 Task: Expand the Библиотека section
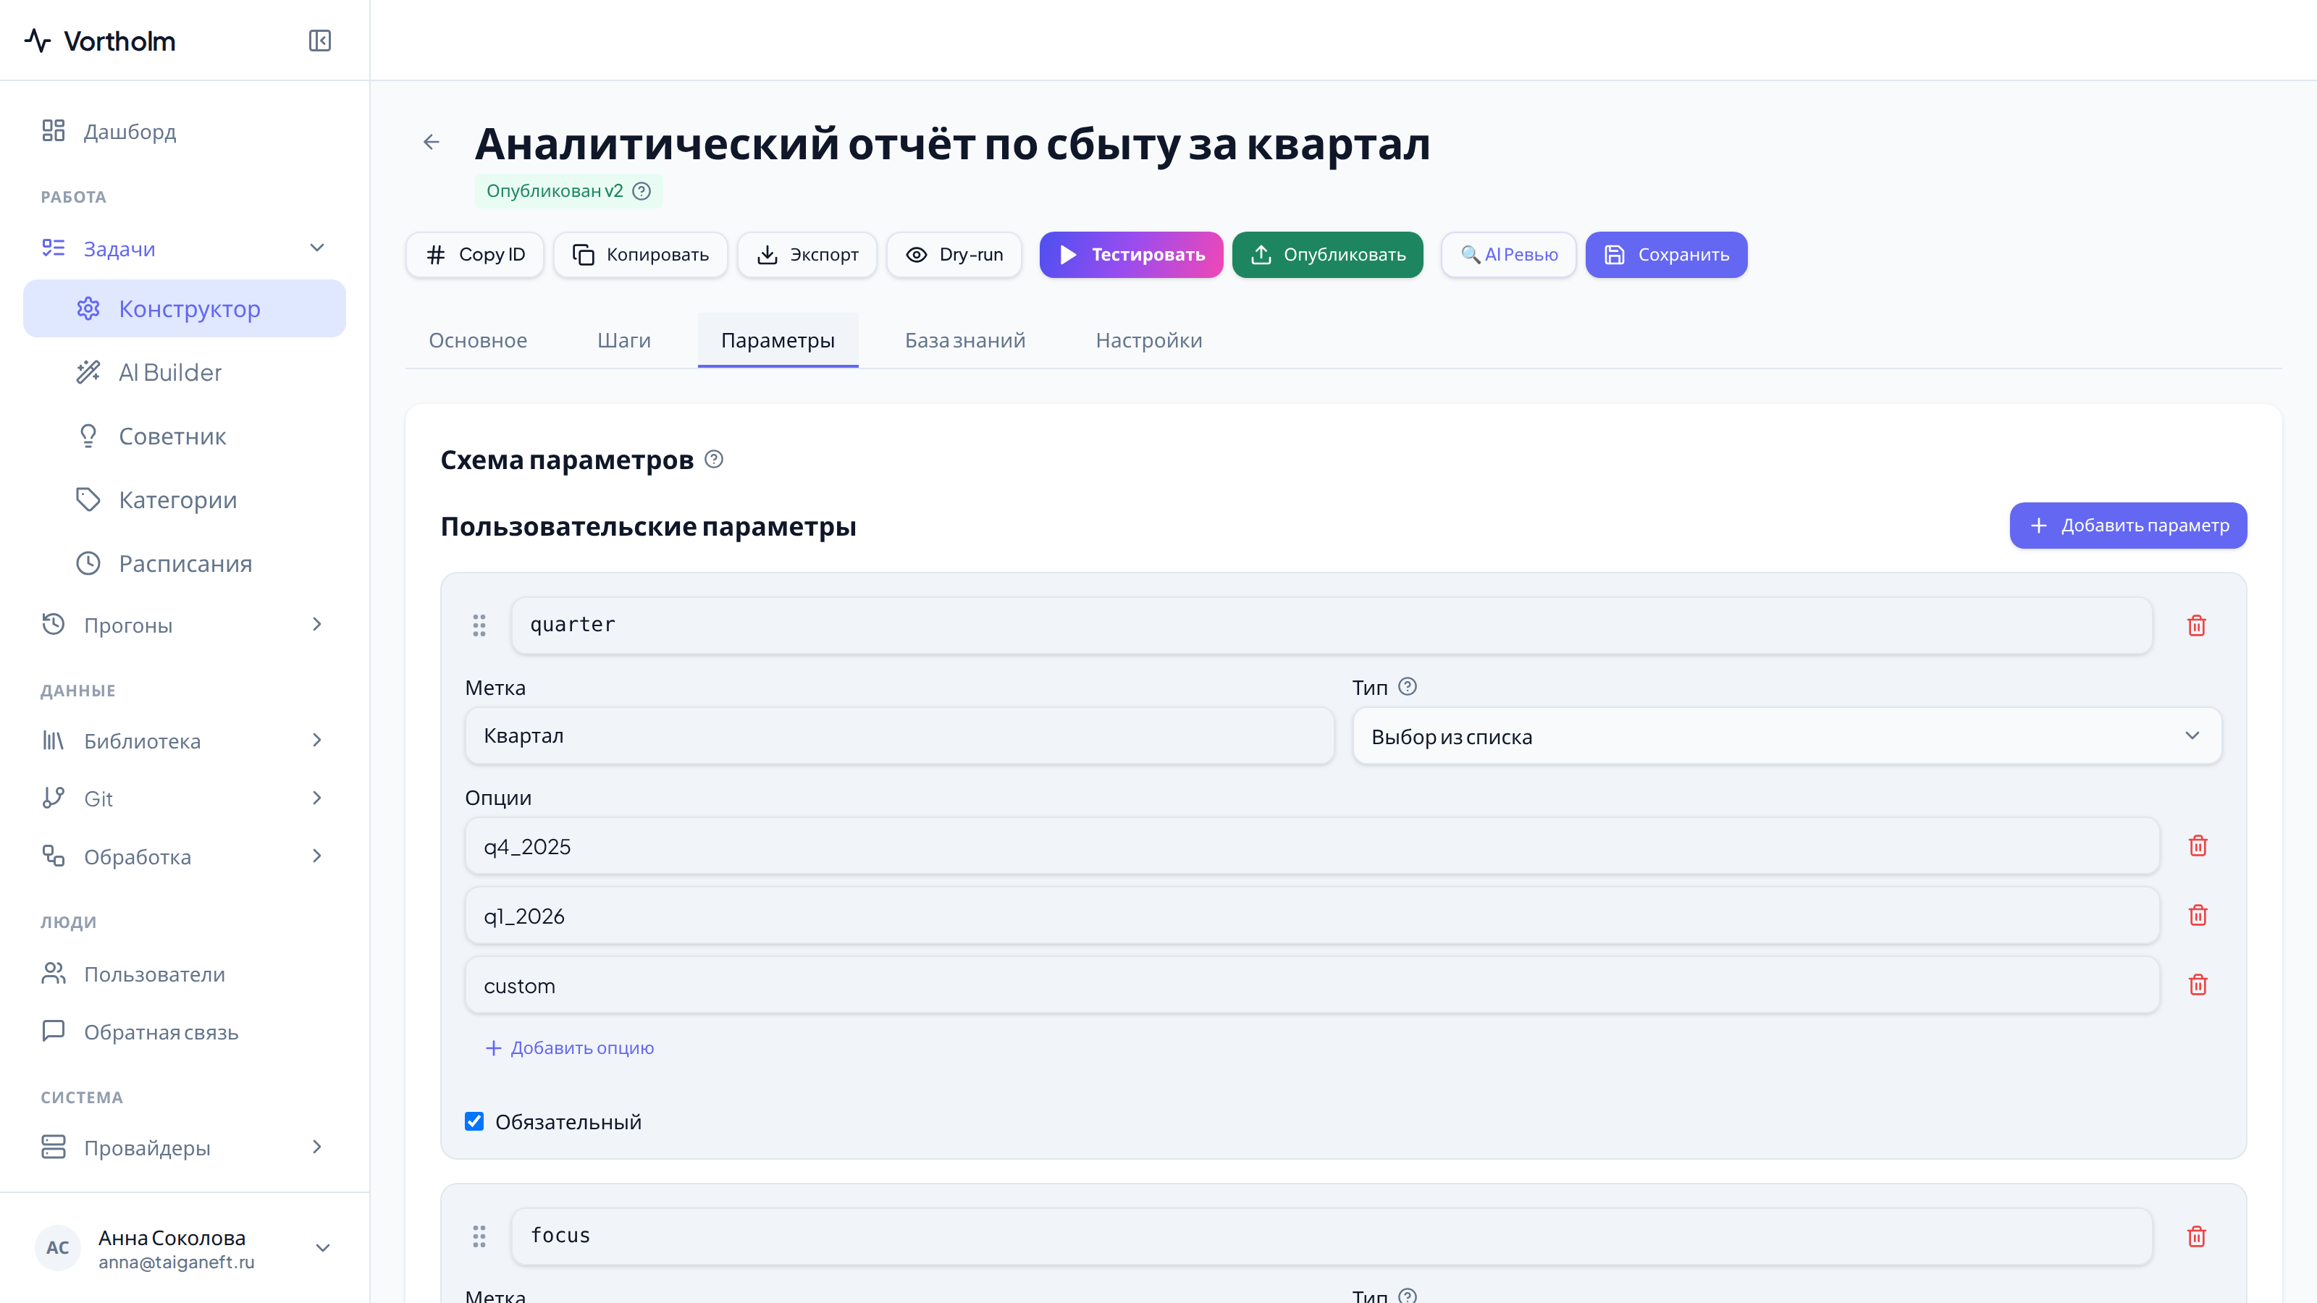(x=316, y=740)
